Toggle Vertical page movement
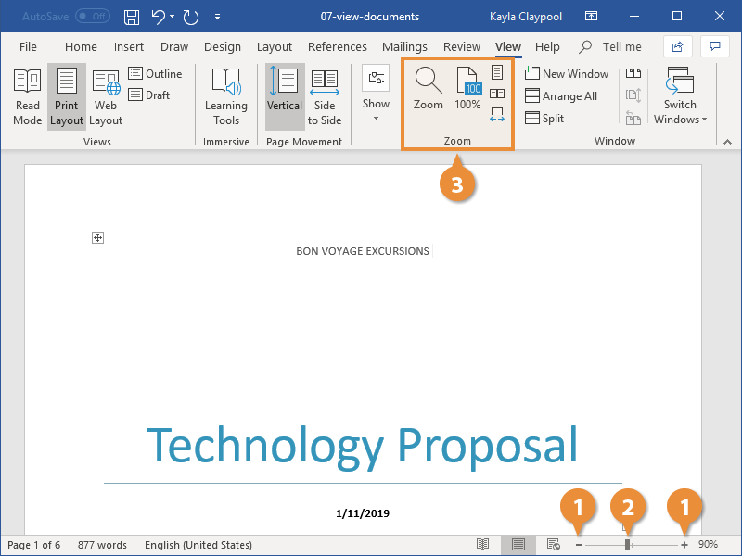Image resolution: width=742 pixels, height=556 pixels. [x=284, y=96]
